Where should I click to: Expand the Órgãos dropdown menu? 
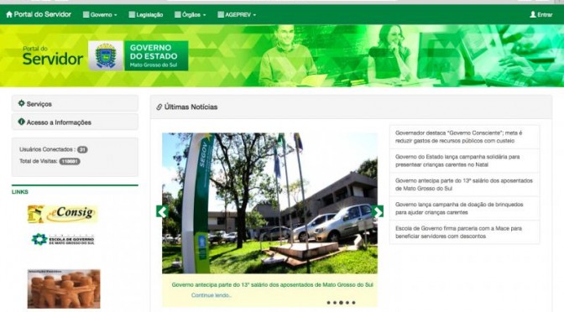point(191,15)
